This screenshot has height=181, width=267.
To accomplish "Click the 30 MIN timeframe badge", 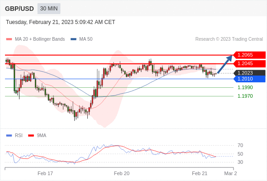I will (49, 9).
